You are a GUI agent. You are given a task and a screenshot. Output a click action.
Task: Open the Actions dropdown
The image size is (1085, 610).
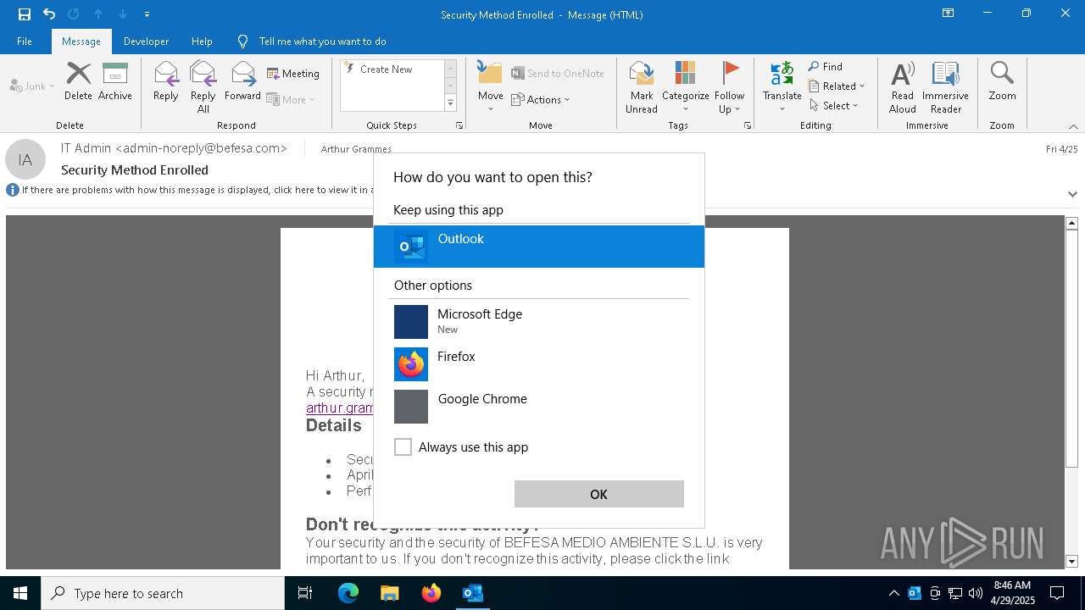point(540,99)
